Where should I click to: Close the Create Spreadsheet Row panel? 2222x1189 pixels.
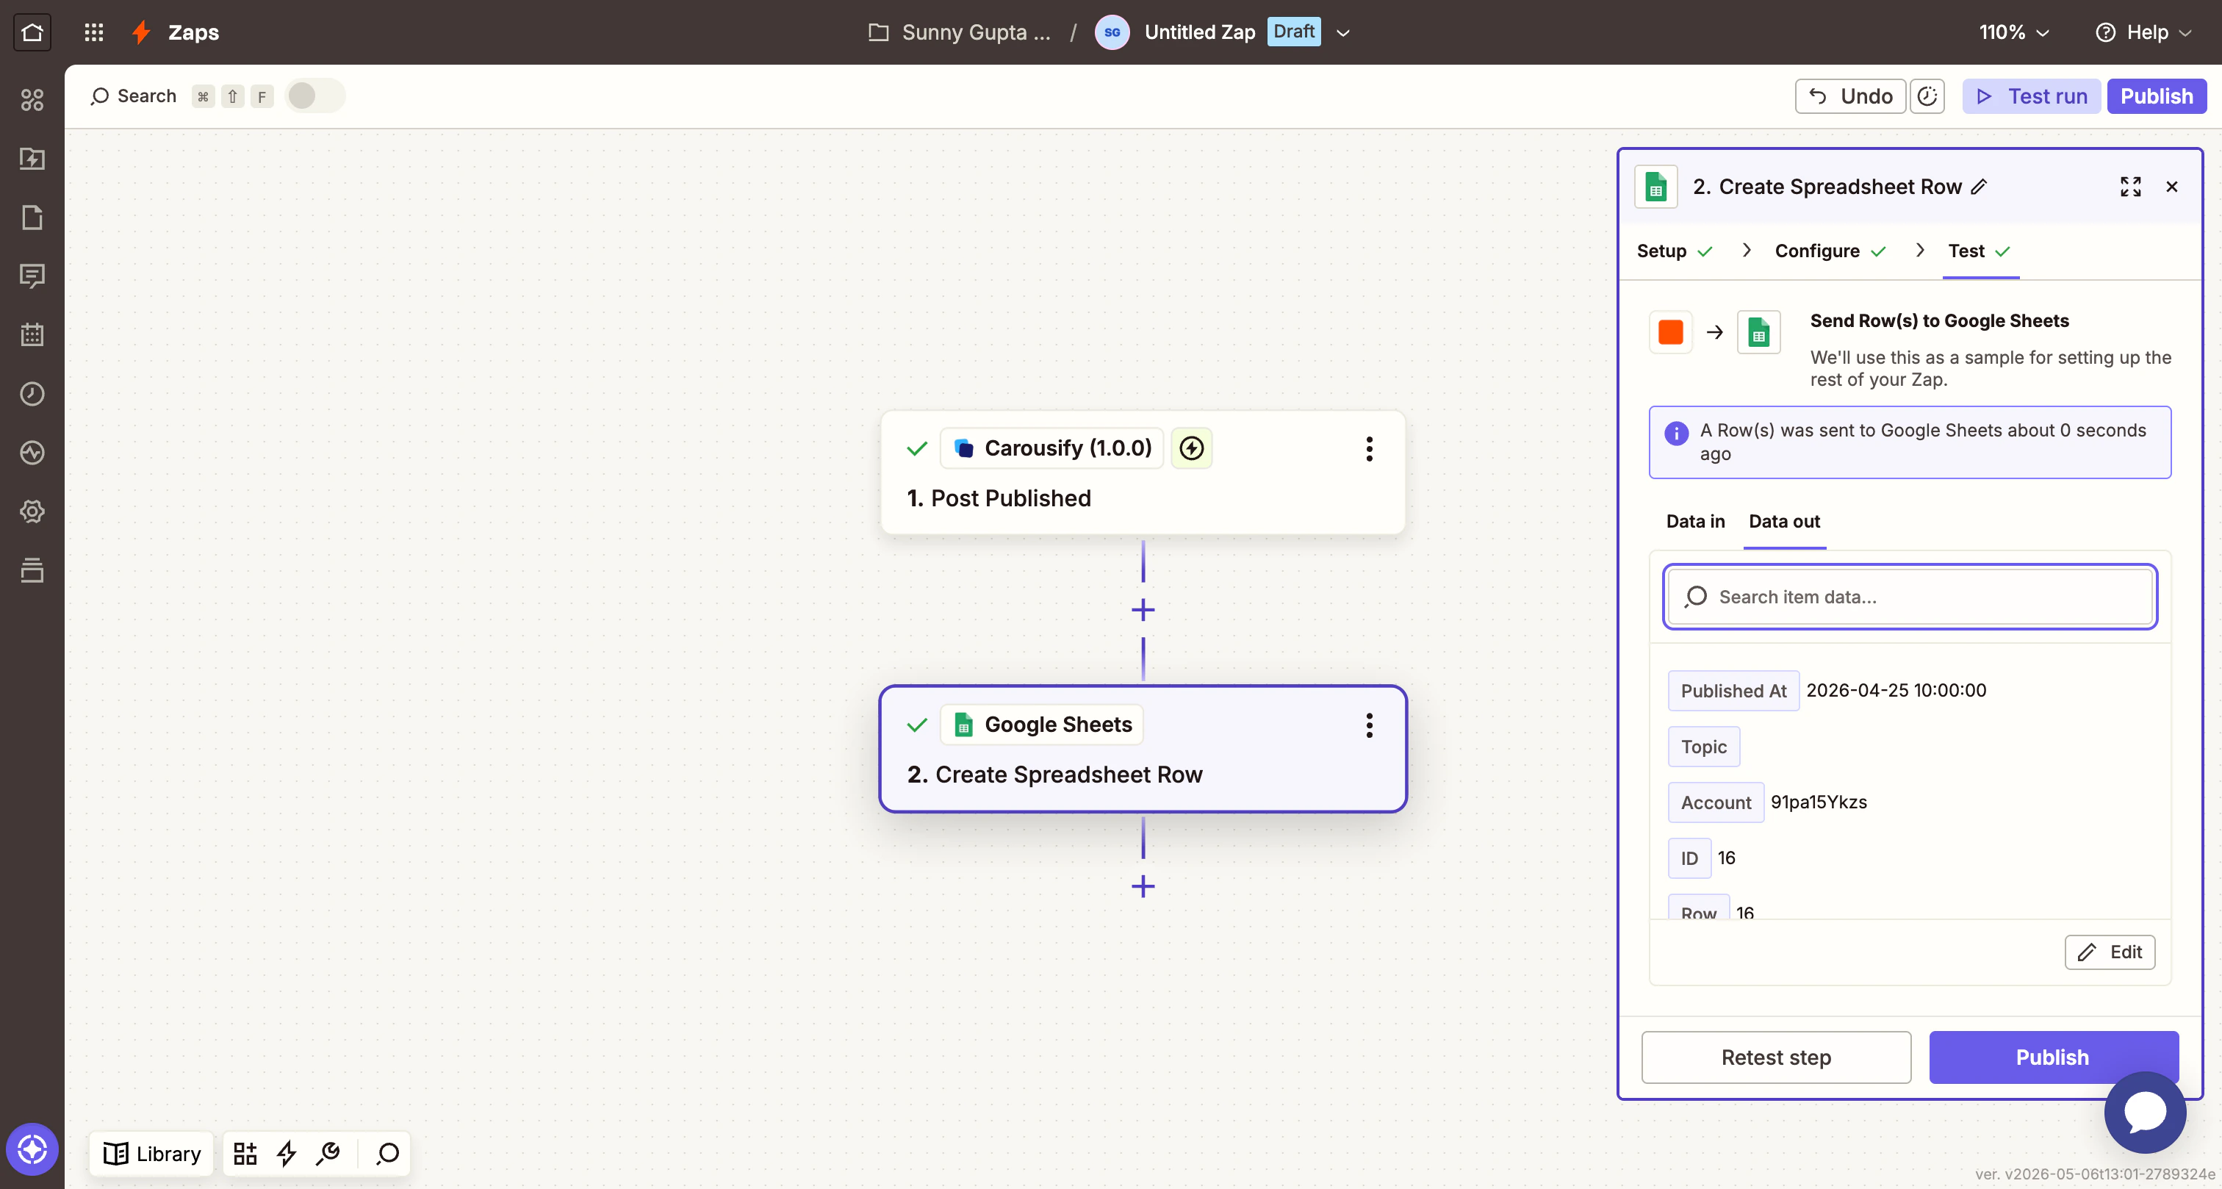[2172, 187]
